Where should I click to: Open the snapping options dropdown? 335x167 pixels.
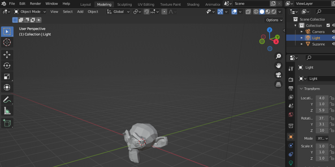point(154,12)
